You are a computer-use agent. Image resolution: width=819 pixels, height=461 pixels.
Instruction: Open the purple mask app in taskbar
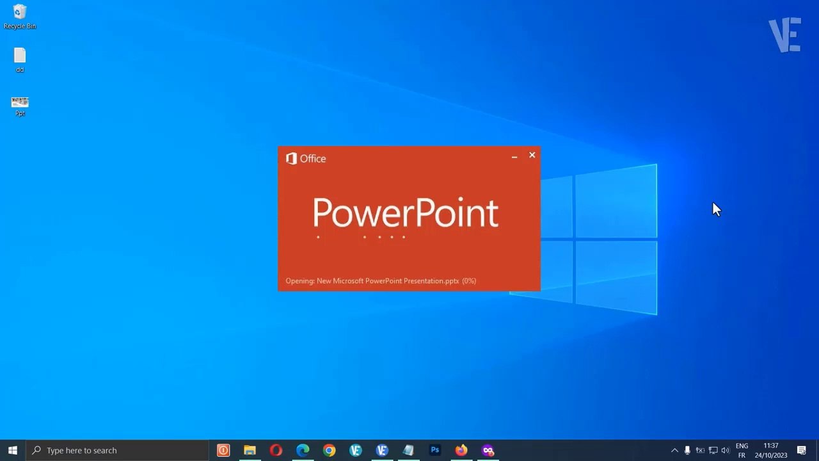click(x=488, y=450)
